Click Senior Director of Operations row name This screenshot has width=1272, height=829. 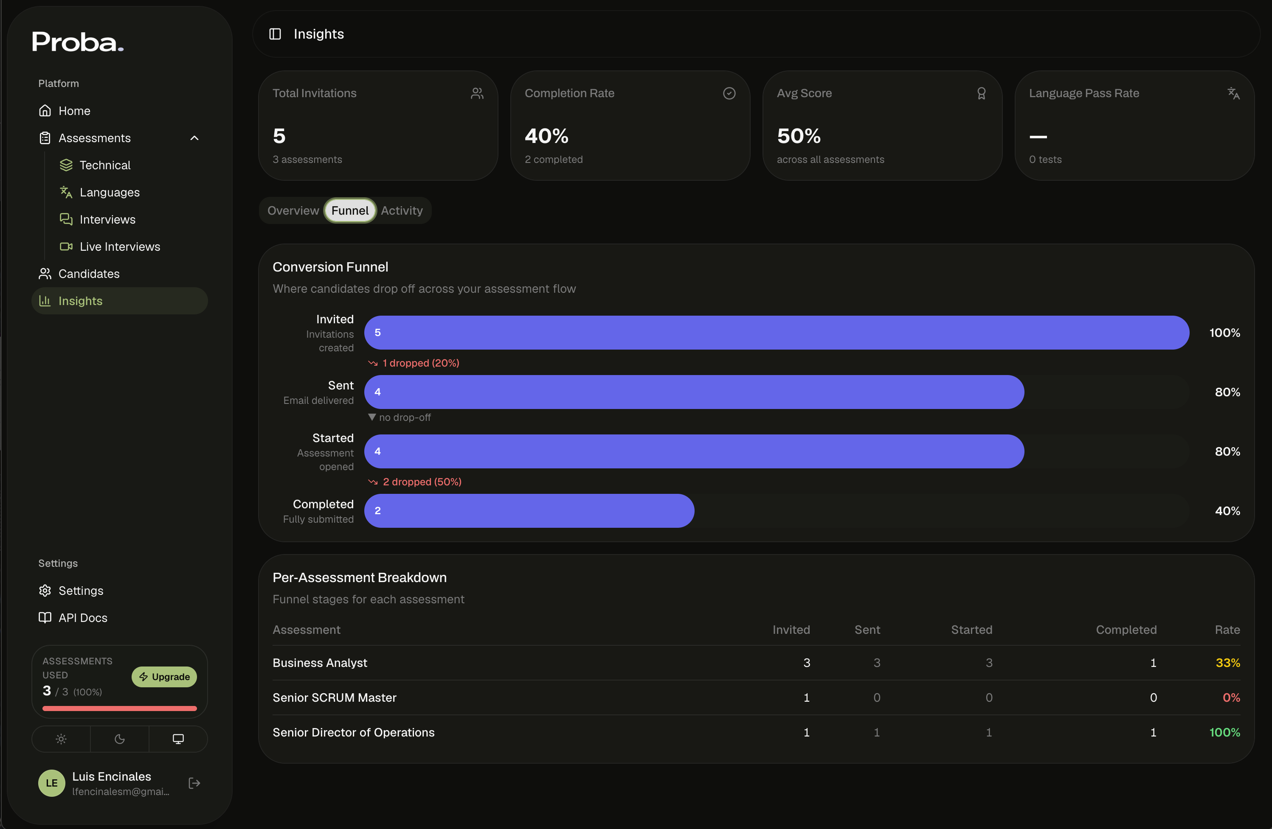353,732
